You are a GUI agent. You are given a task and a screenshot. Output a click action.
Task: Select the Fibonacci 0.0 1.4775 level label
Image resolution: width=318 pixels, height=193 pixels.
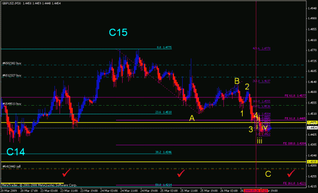(x=164, y=47)
